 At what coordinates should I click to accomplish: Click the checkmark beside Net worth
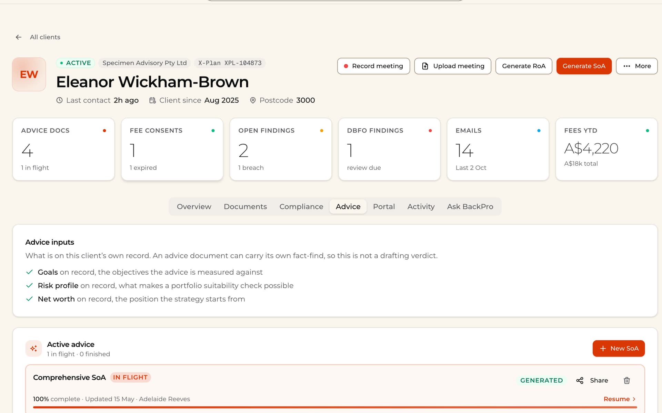(x=29, y=299)
